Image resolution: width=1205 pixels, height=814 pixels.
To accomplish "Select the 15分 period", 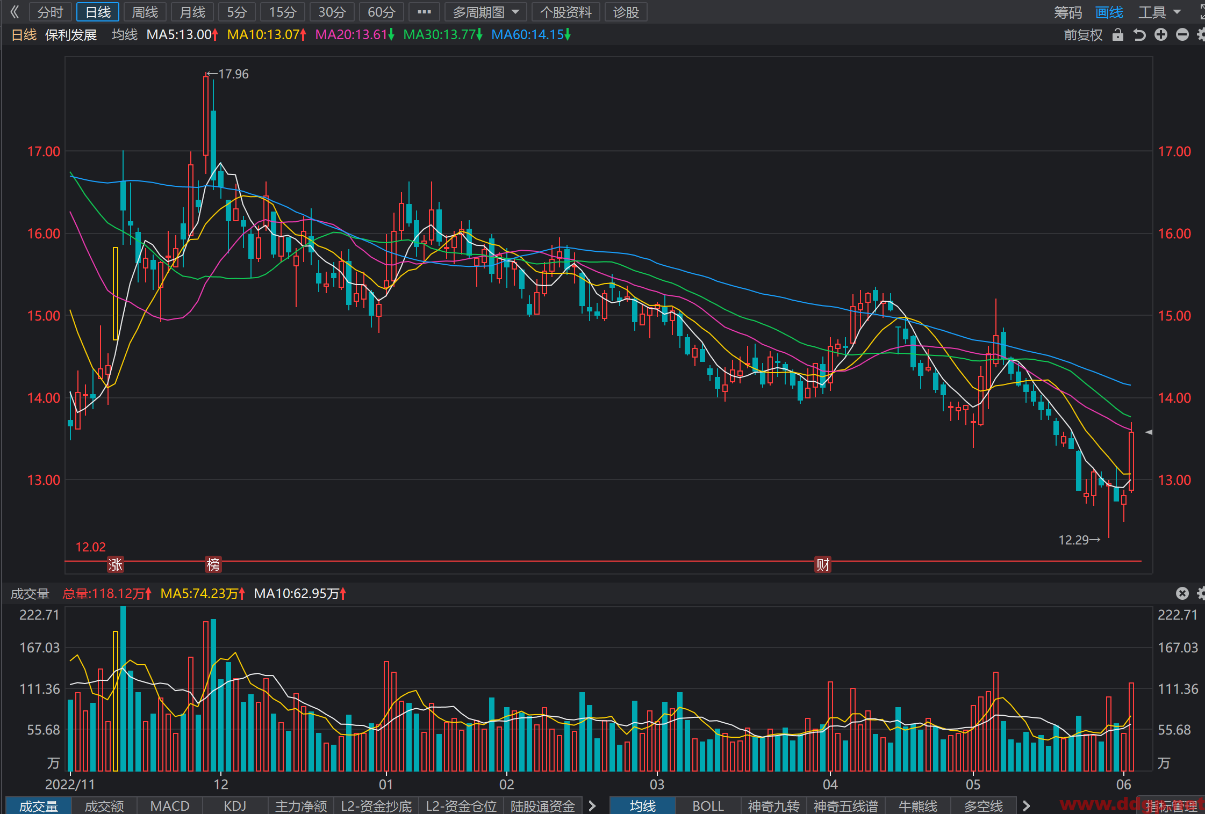I will pos(283,12).
